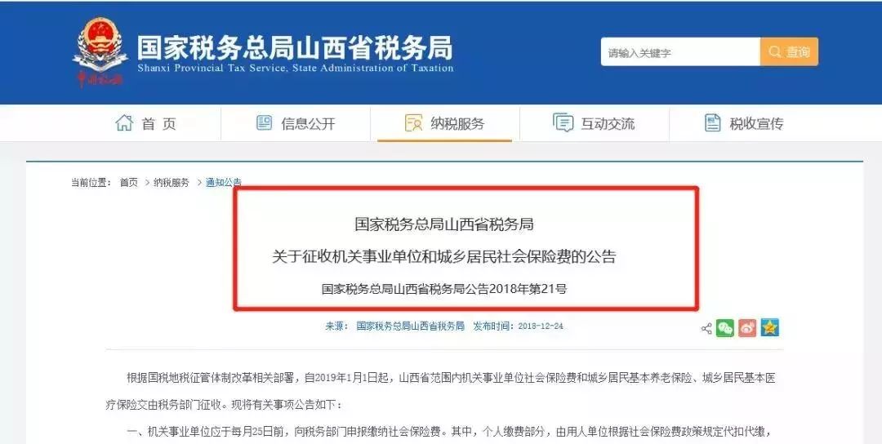
Task: Focus the 请输入关键字 search field
Action: pos(680,51)
